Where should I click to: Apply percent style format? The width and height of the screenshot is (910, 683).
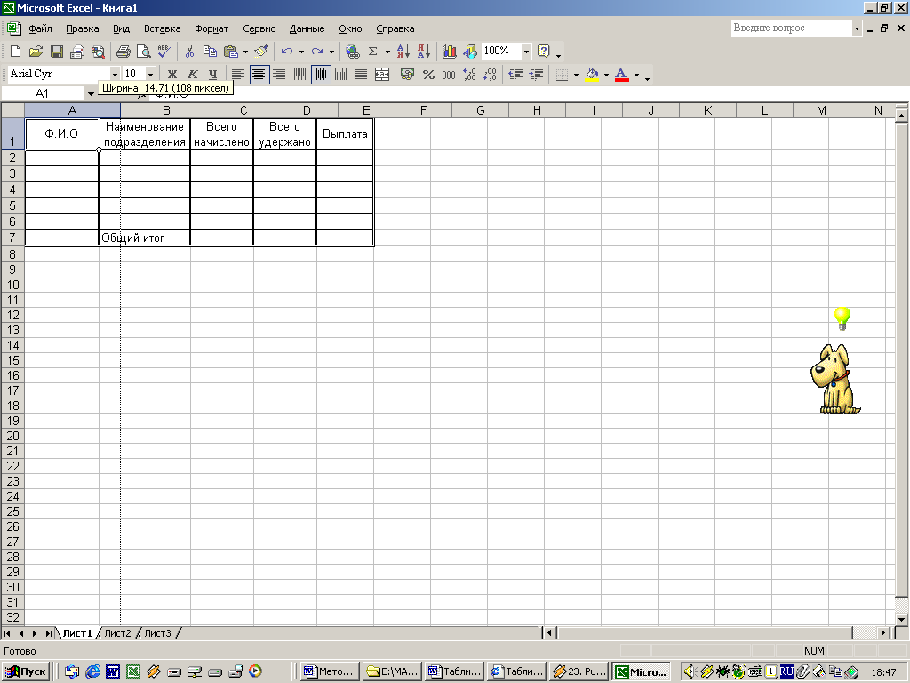428,75
